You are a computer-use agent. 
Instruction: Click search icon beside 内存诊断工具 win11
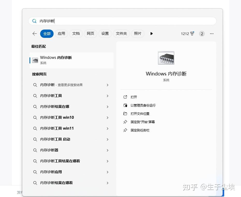pos(35,129)
